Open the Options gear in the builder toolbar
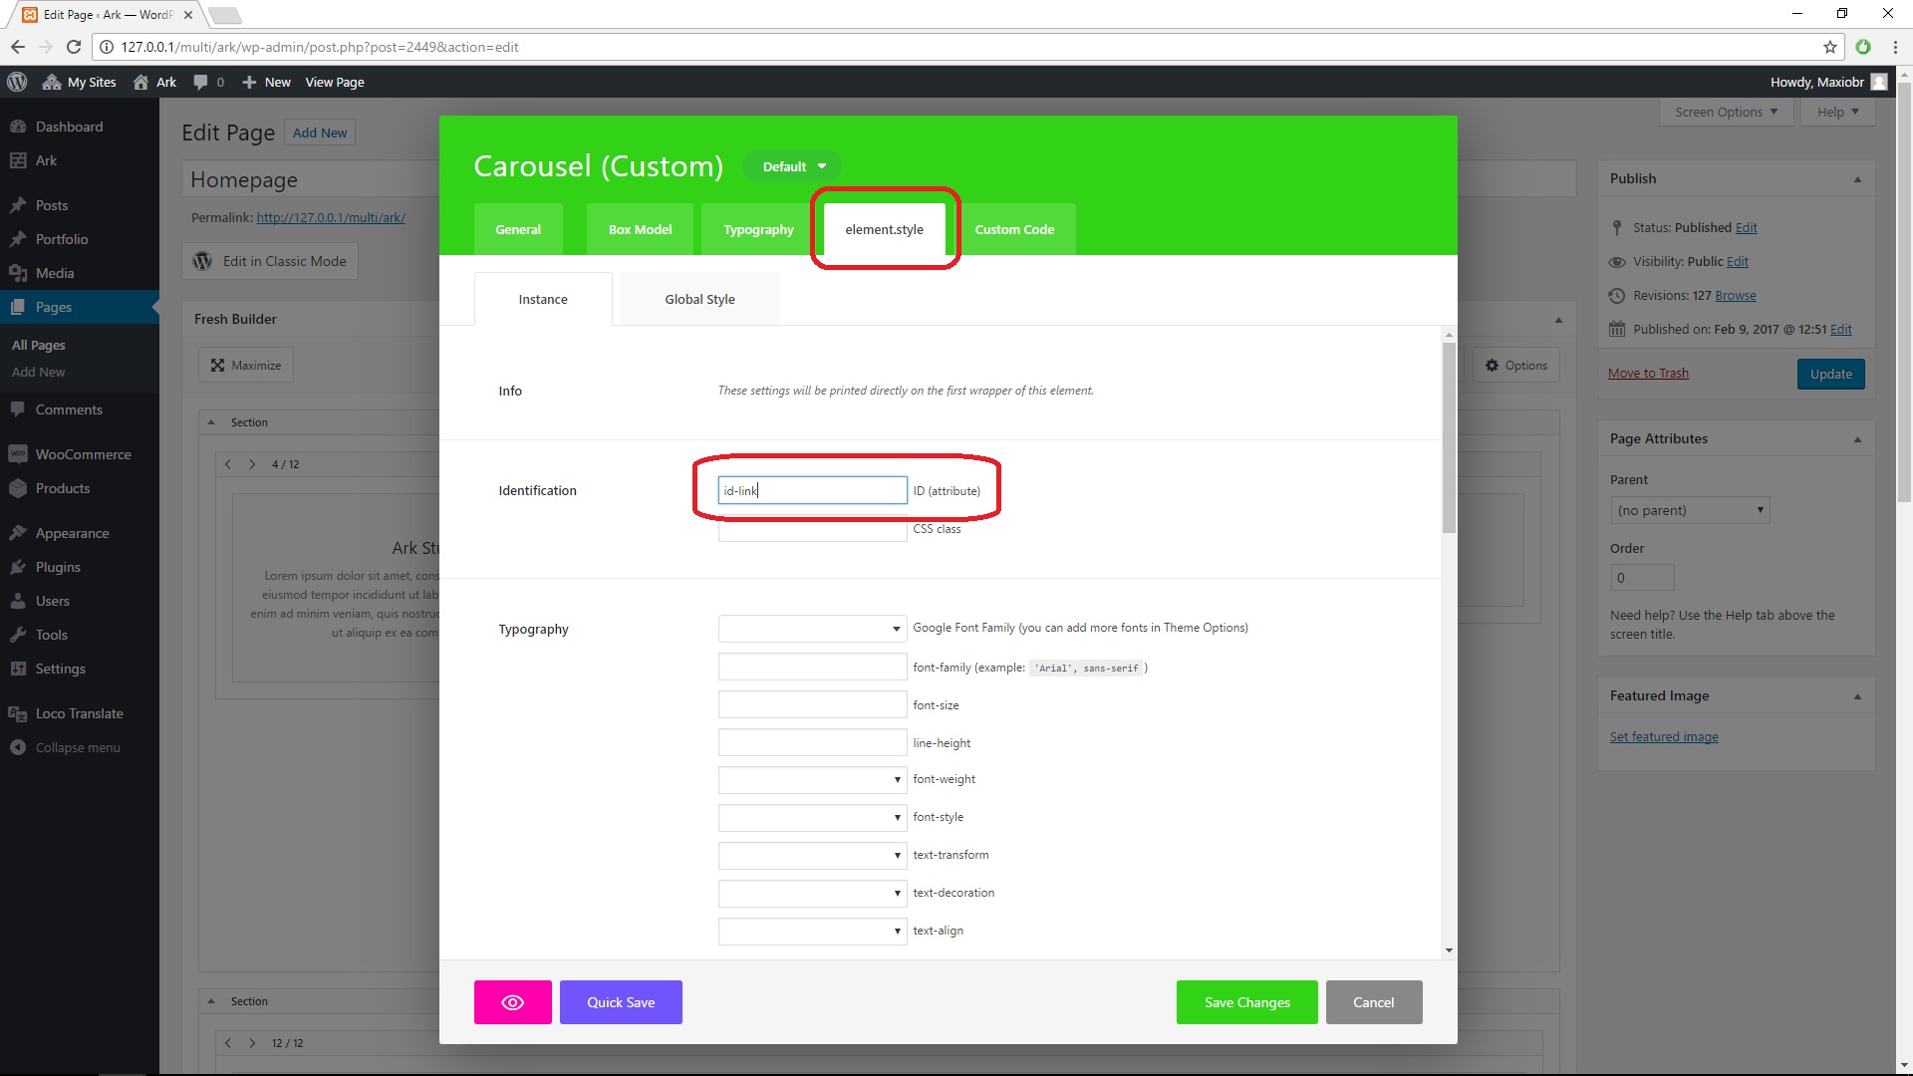The image size is (1913, 1076). [1515, 365]
